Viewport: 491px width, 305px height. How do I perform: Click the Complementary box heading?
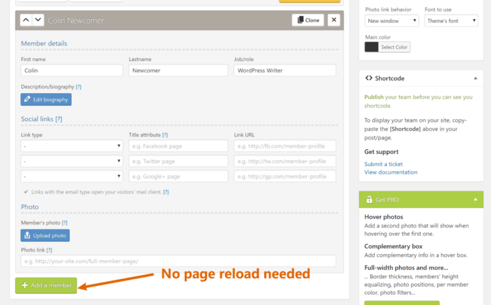point(393,246)
